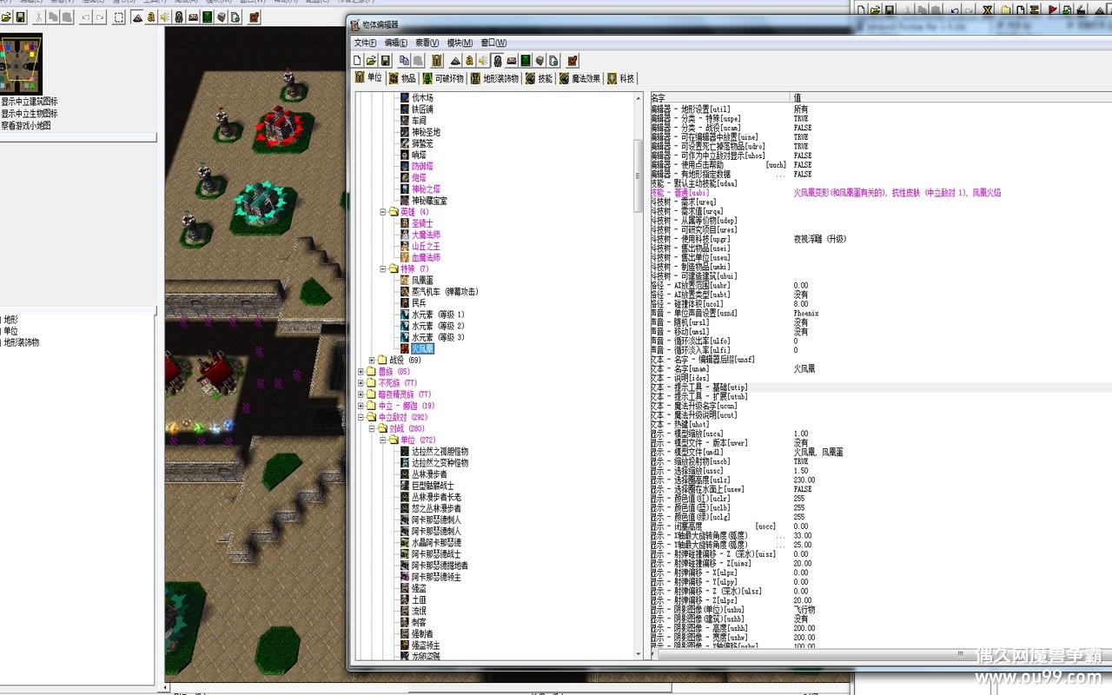
Task: Open Sound Editor from main editor toolbar
Action: click(x=165, y=17)
